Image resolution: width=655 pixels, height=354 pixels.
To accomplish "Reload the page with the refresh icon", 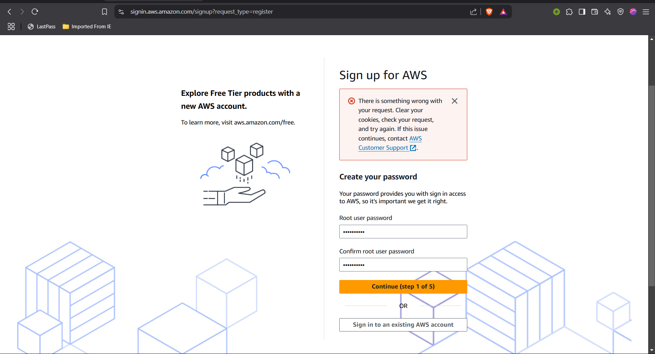I will [x=35, y=12].
